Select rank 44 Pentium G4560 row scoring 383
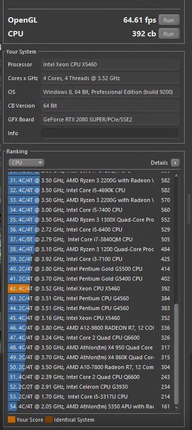192x430 pixels. point(89,308)
